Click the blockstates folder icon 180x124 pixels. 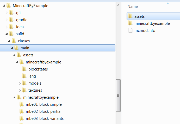point(24,69)
